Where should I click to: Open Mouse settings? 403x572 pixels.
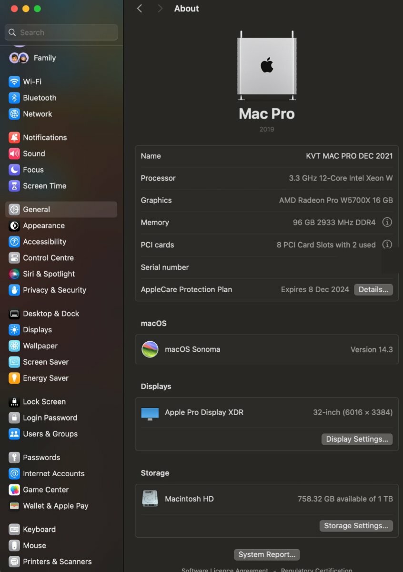click(x=61, y=546)
